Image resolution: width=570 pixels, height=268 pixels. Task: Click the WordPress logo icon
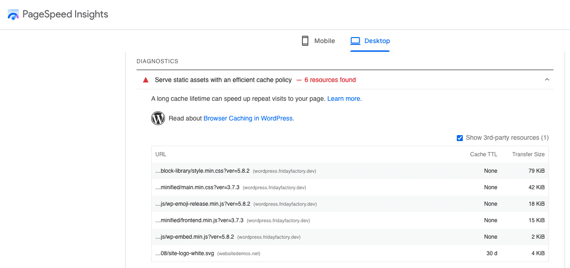click(158, 118)
